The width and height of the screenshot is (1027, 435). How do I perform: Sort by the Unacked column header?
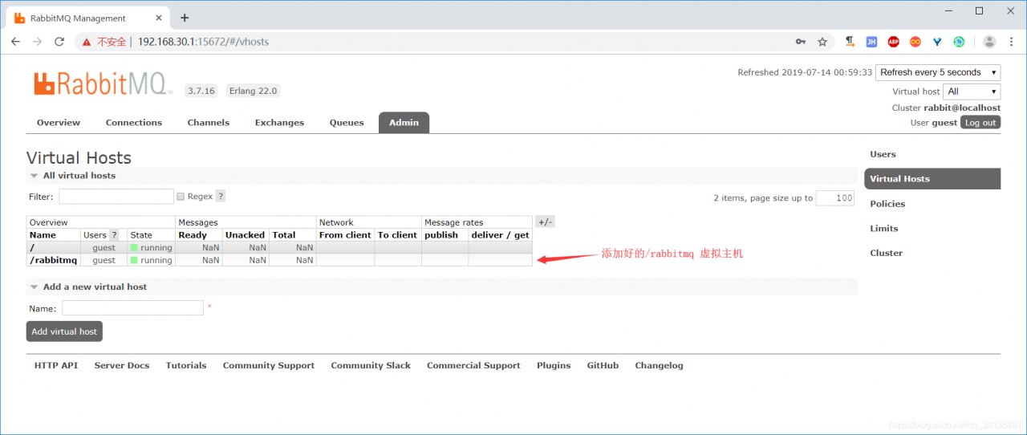tap(245, 235)
